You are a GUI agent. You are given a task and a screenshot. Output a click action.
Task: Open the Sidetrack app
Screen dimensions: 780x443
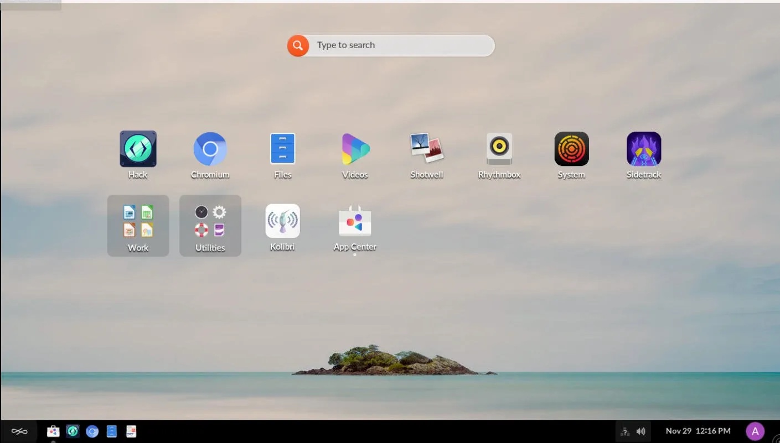tap(643, 148)
